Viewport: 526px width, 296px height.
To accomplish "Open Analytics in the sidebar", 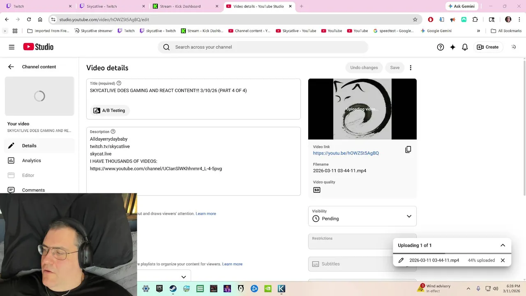I will 39,160.
